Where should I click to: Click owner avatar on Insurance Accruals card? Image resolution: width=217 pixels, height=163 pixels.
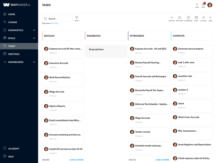tap(46, 63)
